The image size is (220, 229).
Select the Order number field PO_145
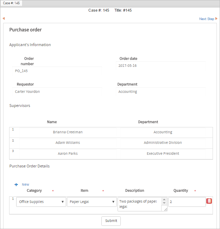point(56,71)
